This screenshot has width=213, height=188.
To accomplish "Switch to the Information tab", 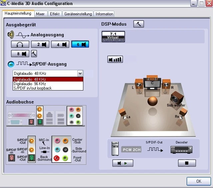I will [x=104, y=14].
